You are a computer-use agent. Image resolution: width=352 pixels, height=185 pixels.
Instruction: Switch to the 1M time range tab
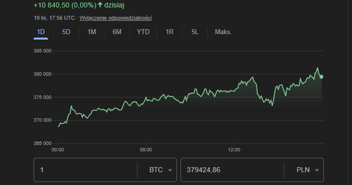tap(92, 32)
